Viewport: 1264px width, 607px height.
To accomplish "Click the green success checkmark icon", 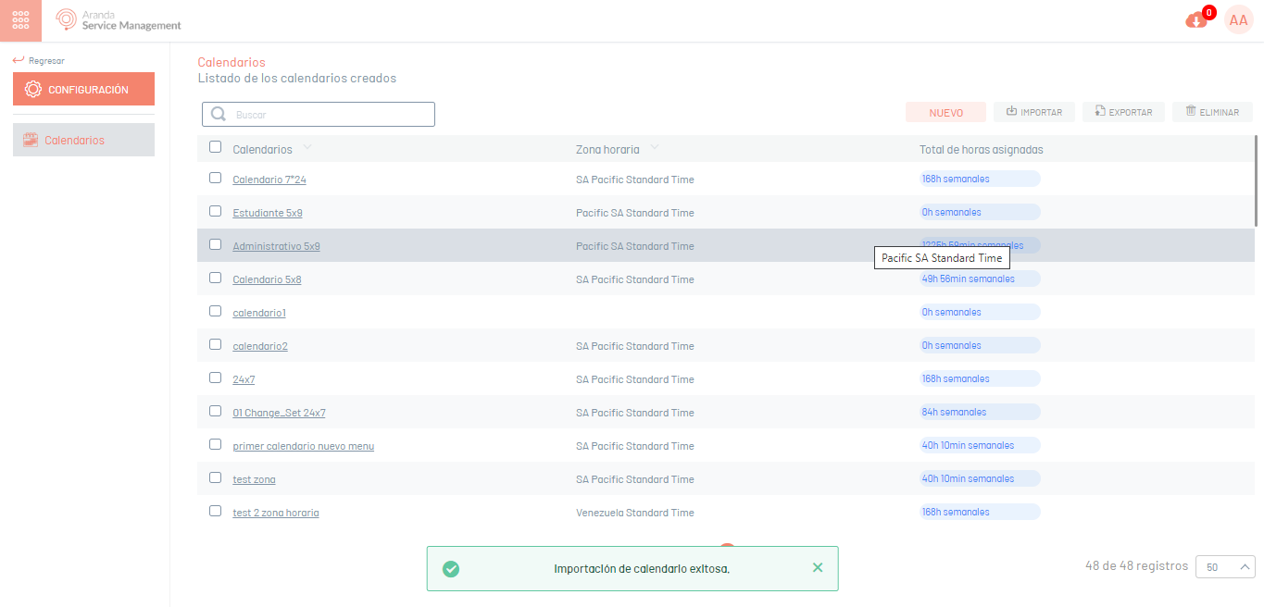I will (x=451, y=569).
